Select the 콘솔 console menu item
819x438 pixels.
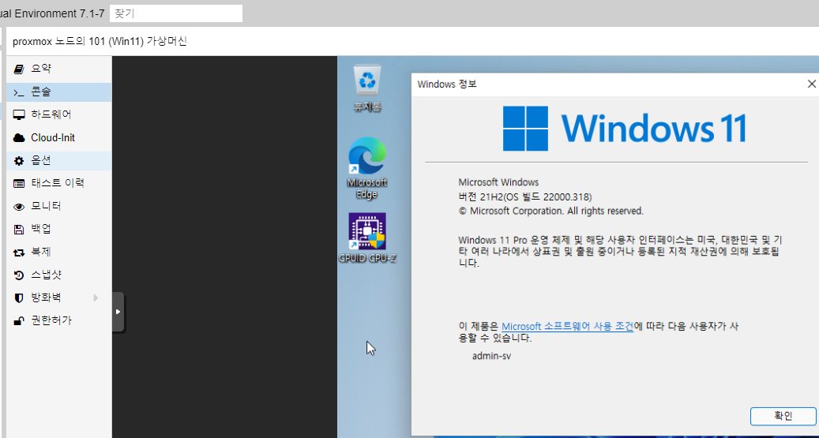pos(59,92)
